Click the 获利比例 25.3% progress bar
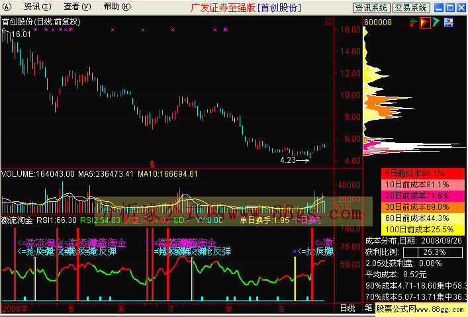The image size is (468, 317). pyautogui.click(x=433, y=252)
